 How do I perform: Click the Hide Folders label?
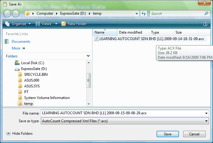point(22,134)
